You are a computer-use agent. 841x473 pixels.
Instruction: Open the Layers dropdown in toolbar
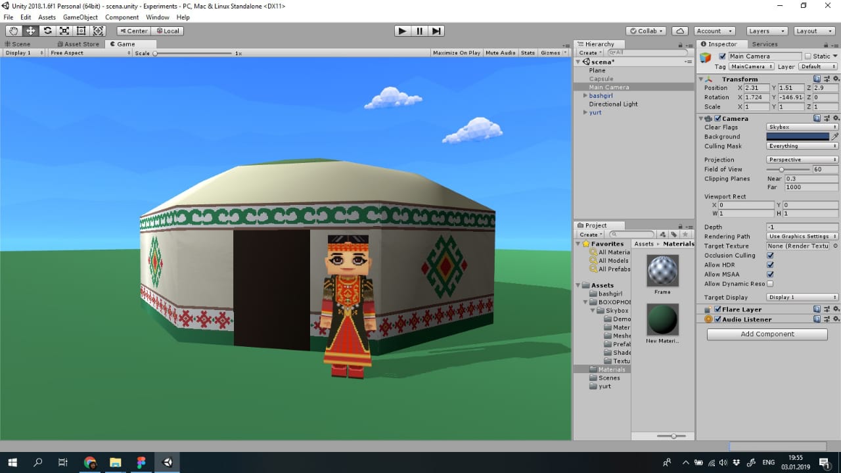click(766, 31)
